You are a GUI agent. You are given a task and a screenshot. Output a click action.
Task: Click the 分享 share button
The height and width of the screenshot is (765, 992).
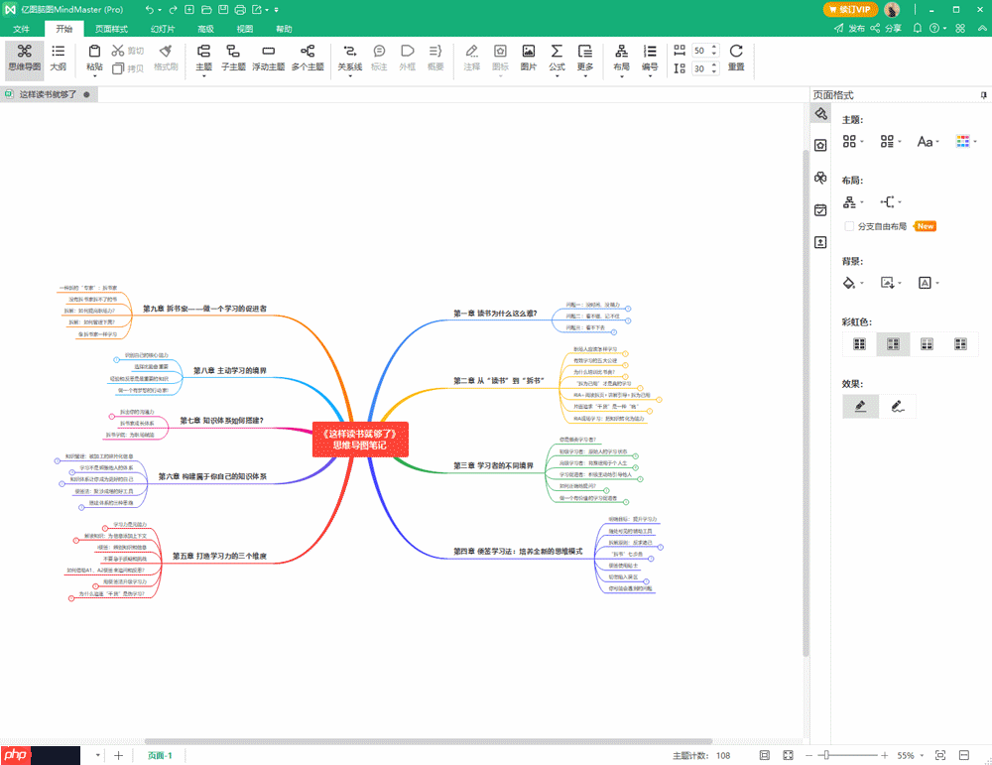(886, 29)
